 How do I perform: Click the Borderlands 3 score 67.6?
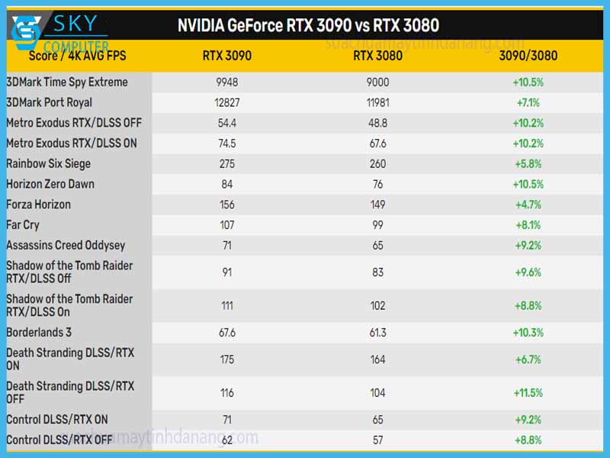point(226,331)
